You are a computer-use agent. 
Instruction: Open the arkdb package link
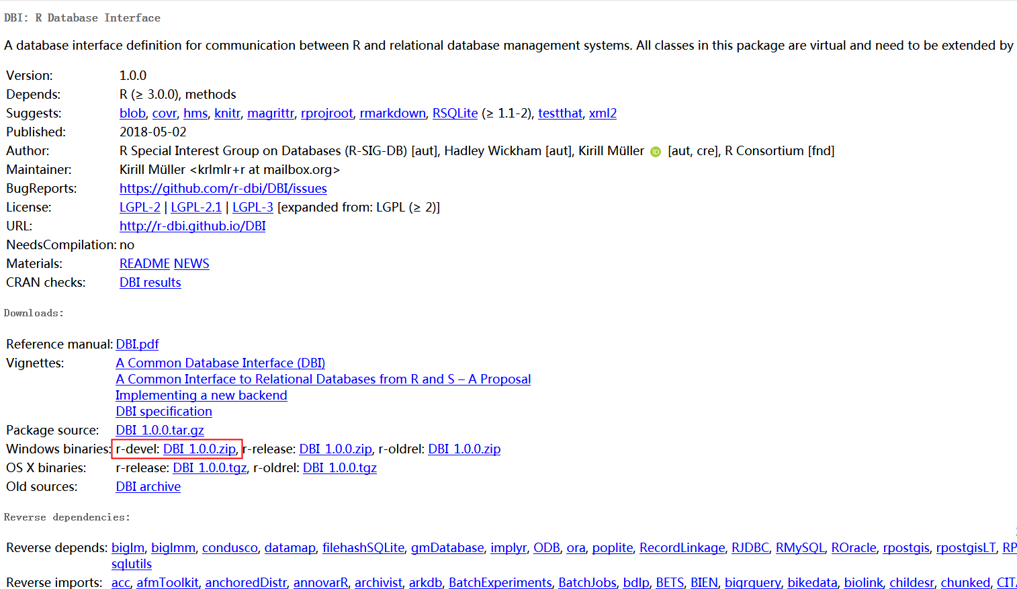[x=425, y=582]
